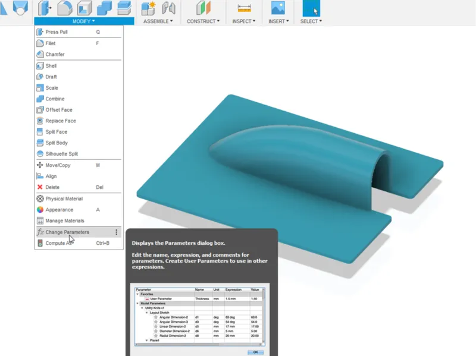Click the Press Pull toolbar icon
The image size is (476, 356).
(x=45, y=8)
